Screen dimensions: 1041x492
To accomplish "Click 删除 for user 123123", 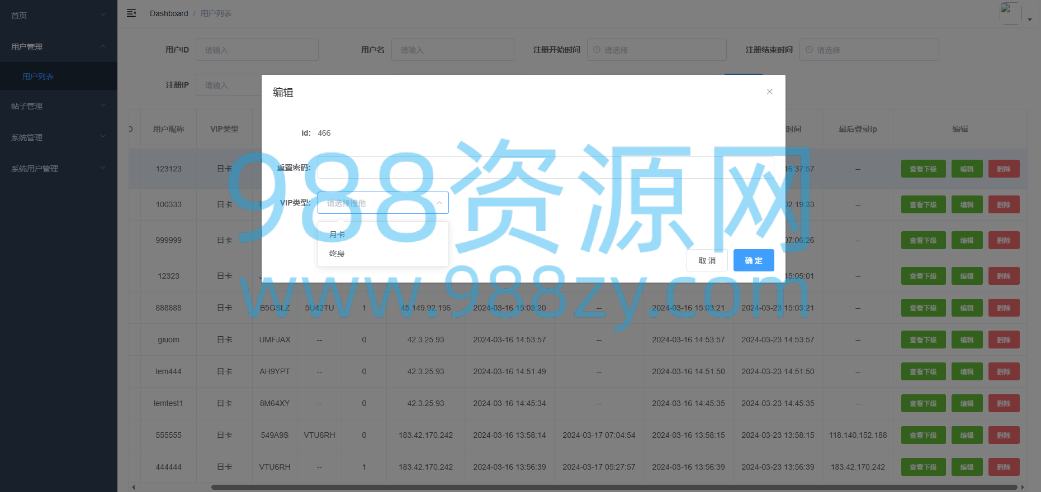I will coord(1004,169).
